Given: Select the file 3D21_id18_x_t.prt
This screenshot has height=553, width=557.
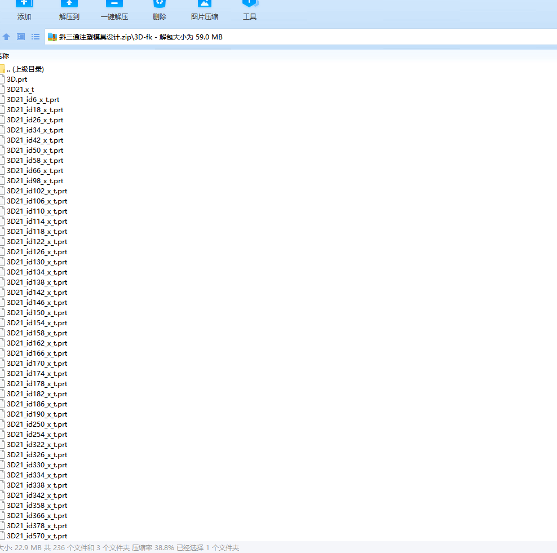Looking at the screenshot, I should coord(35,110).
